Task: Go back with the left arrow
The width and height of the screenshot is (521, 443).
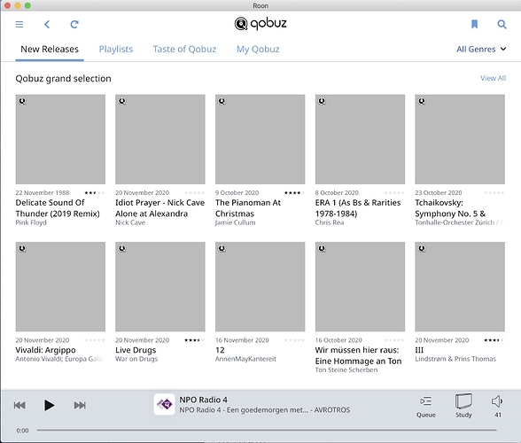Action: [x=47, y=24]
